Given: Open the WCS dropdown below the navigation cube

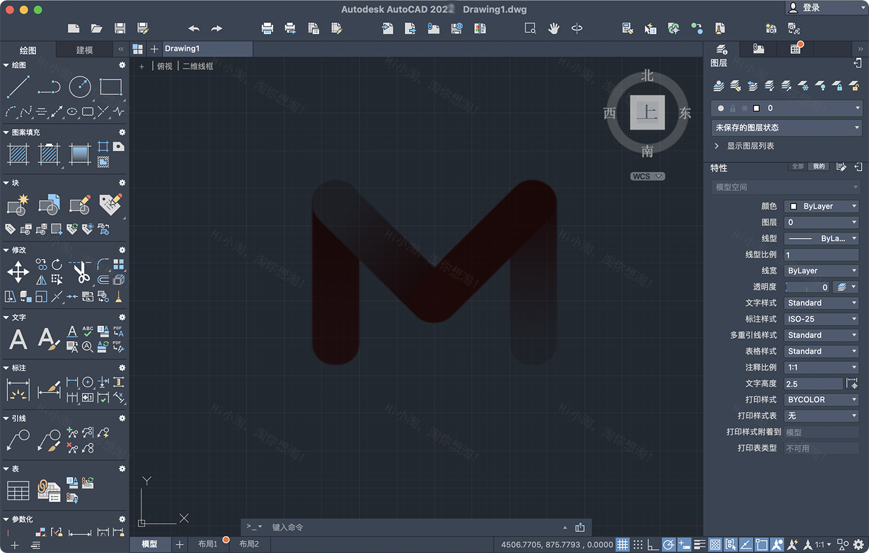Looking at the screenshot, I should (647, 176).
